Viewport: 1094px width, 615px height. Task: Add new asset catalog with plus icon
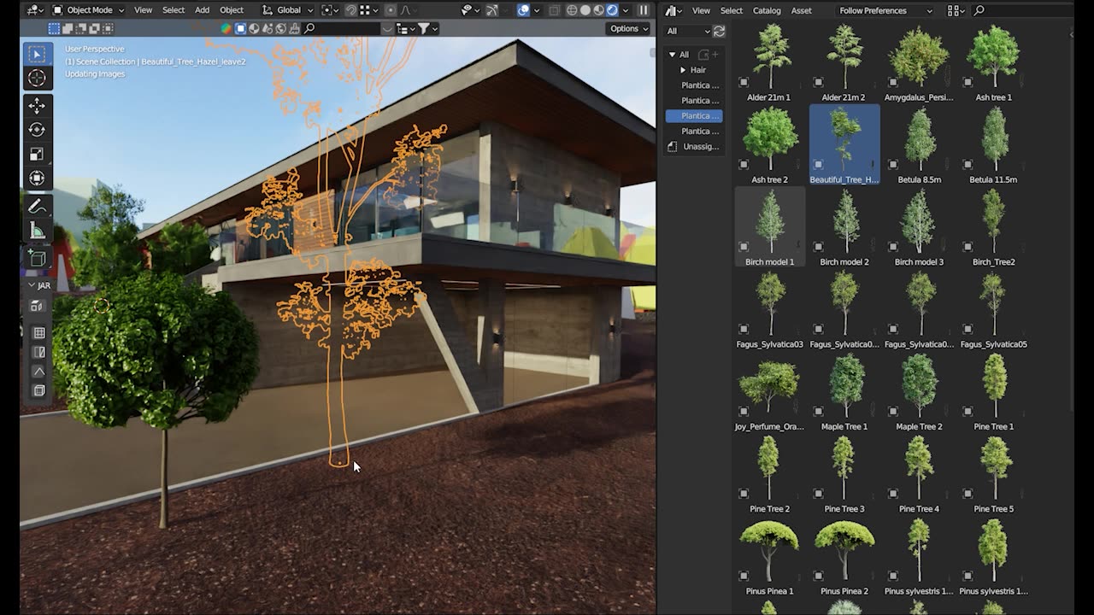tap(715, 54)
